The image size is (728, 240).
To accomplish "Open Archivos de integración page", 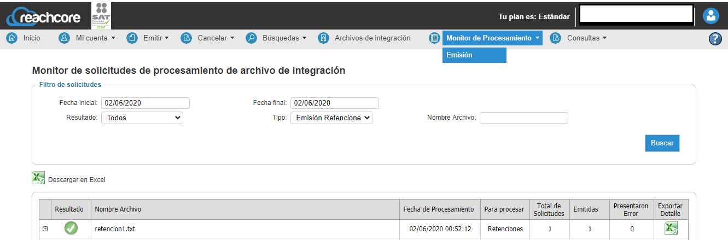I will (x=372, y=38).
